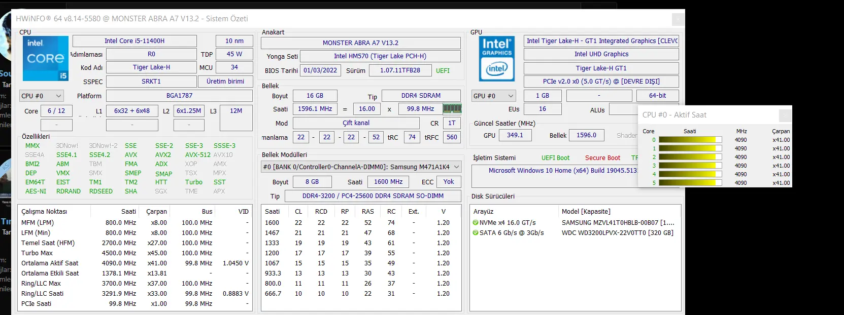This screenshot has width=844, height=315.
Task: Click the 6x1.25M L2 cache field
Action: click(x=189, y=111)
